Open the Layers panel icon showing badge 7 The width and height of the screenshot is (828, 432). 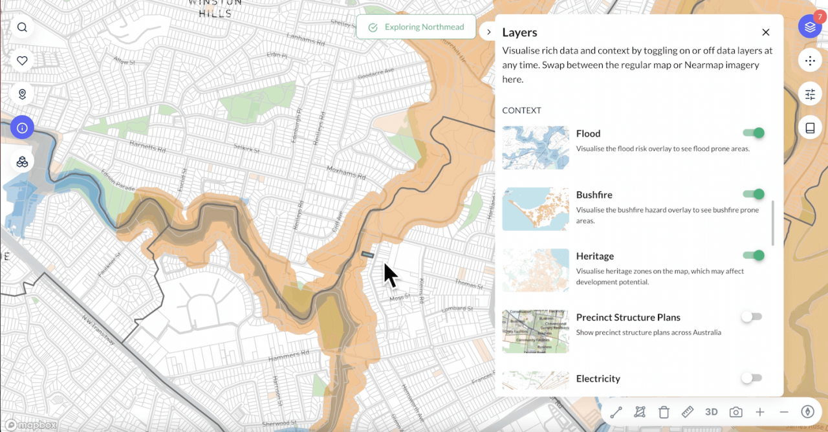point(810,26)
